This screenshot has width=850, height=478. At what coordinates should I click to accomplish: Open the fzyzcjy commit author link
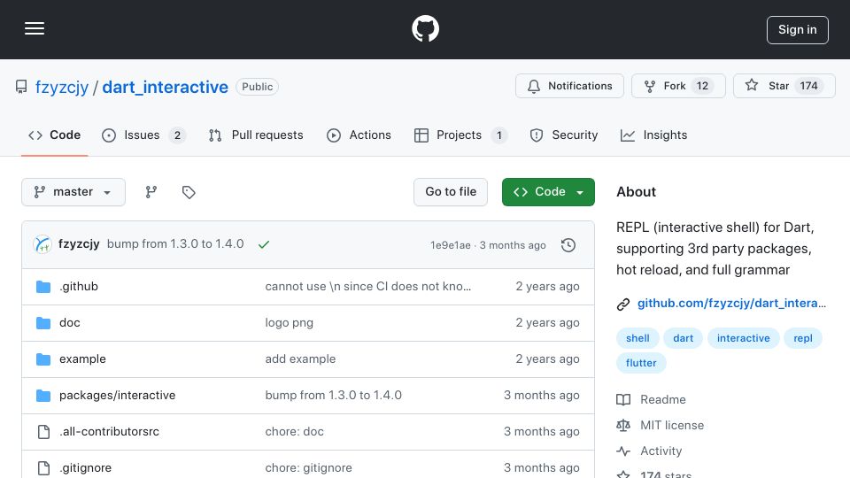tap(79, 244)
